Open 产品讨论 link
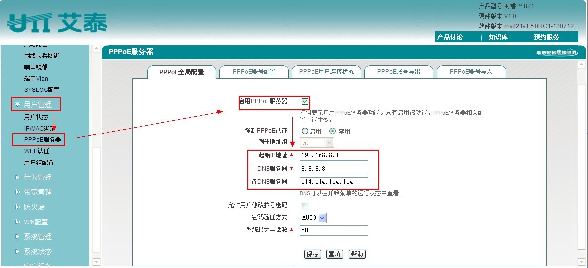The image size is (588, 268). tap(450, 37)
